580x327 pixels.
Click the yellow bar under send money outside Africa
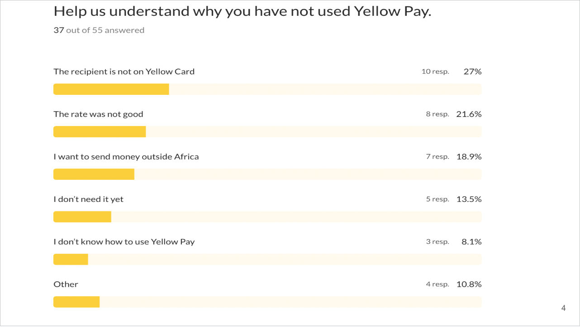[94, 174]
